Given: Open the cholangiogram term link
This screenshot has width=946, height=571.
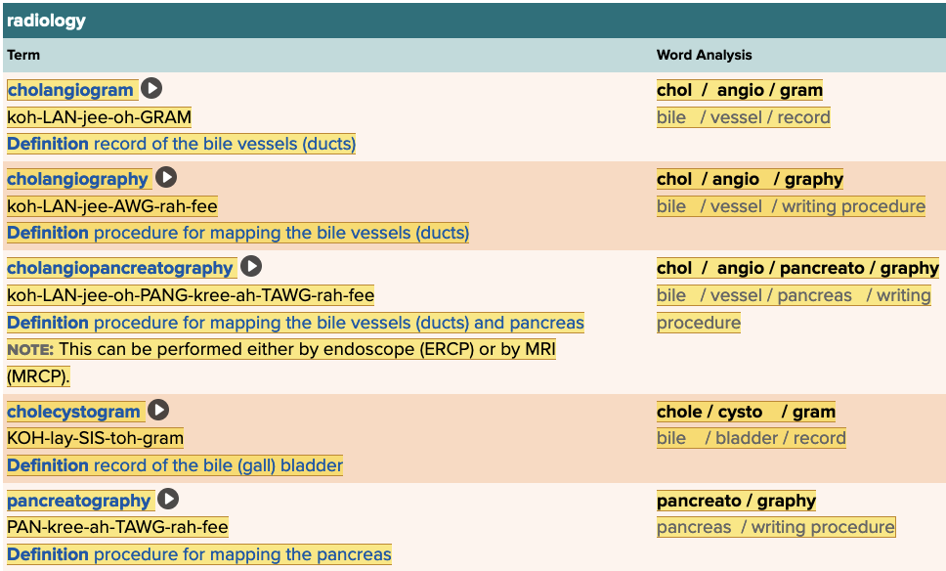Looking at the screenshot, I should [x=70, y=90].
